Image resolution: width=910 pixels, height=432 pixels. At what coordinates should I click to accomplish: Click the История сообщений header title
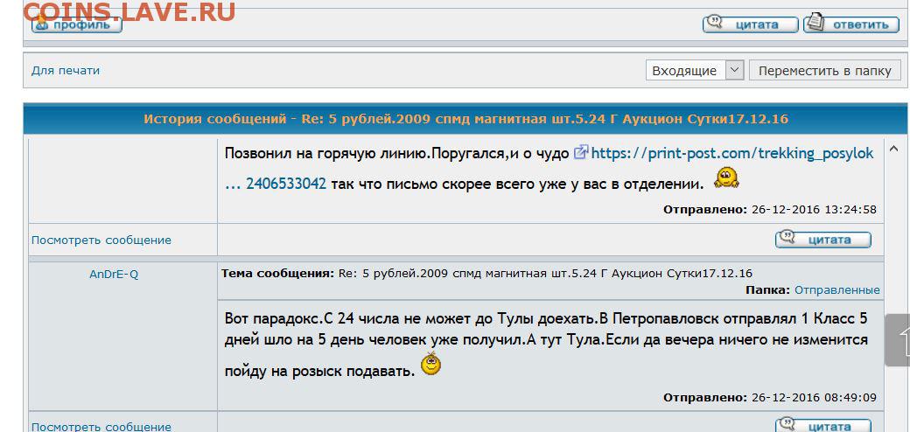466,120
